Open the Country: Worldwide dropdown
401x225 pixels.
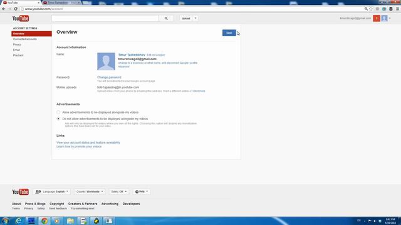coord(90,192)
